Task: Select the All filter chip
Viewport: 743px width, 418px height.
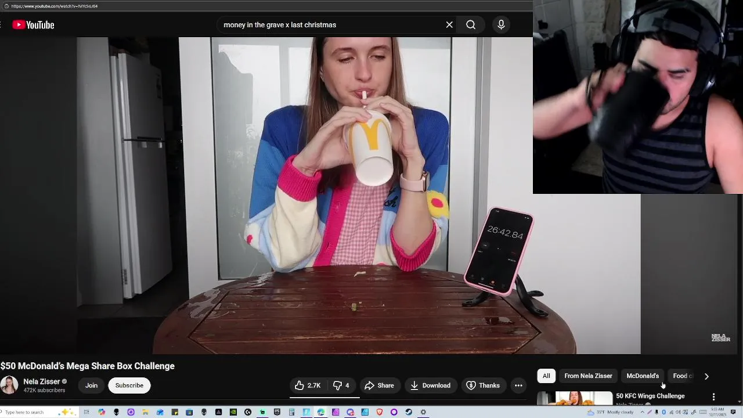Action: [546, 376]
